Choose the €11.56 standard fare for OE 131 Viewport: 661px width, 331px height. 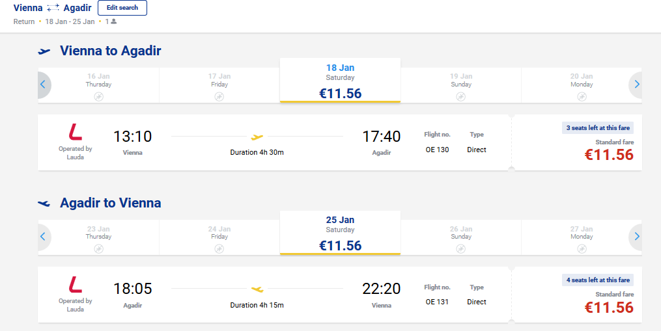point(609,307)
